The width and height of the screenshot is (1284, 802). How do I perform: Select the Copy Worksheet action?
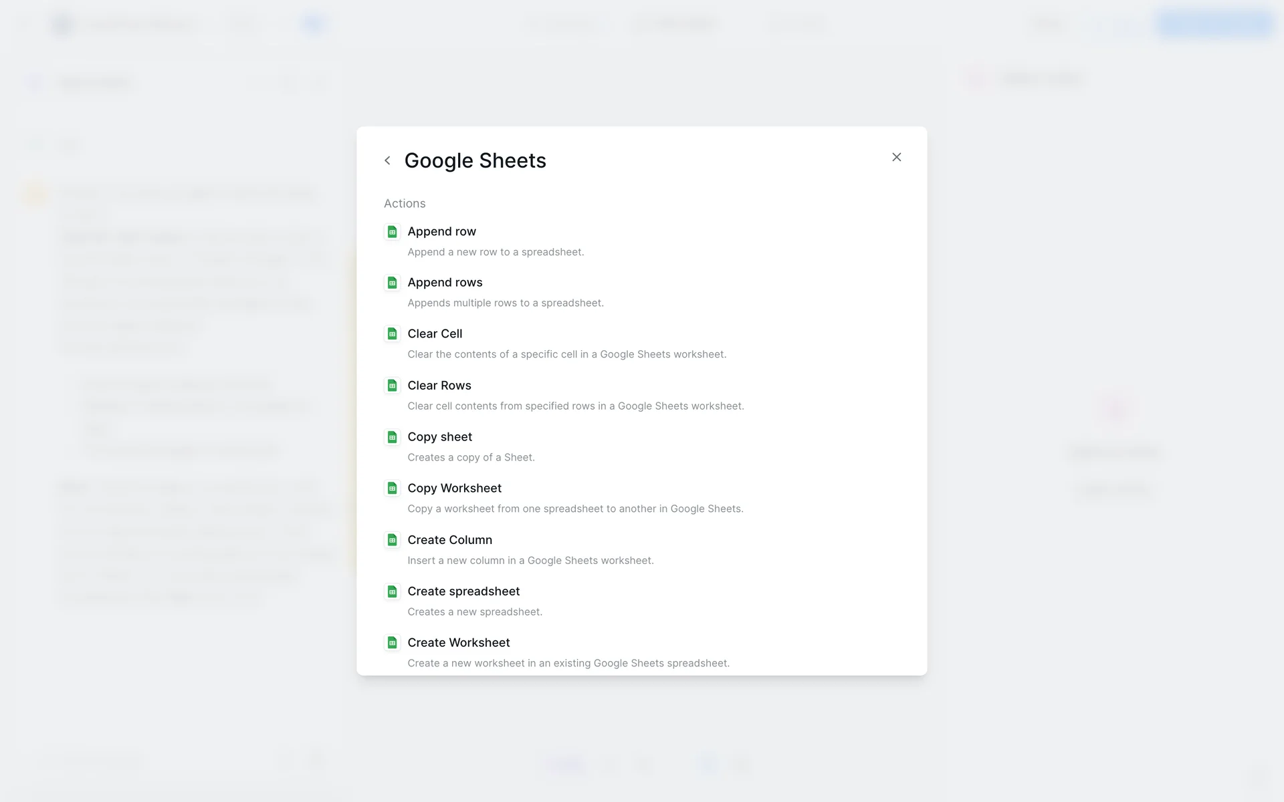coord(454,488)
